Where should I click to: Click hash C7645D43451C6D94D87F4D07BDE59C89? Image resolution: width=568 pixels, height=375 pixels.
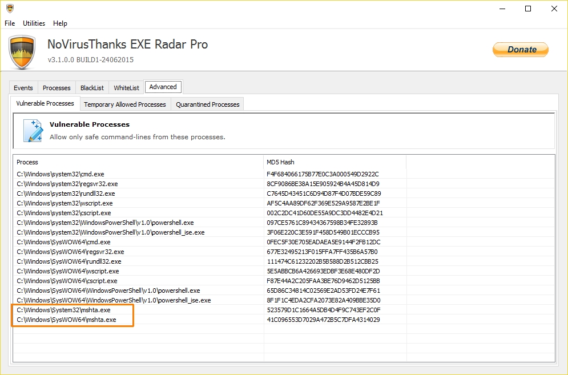click(x=324, y=193)
